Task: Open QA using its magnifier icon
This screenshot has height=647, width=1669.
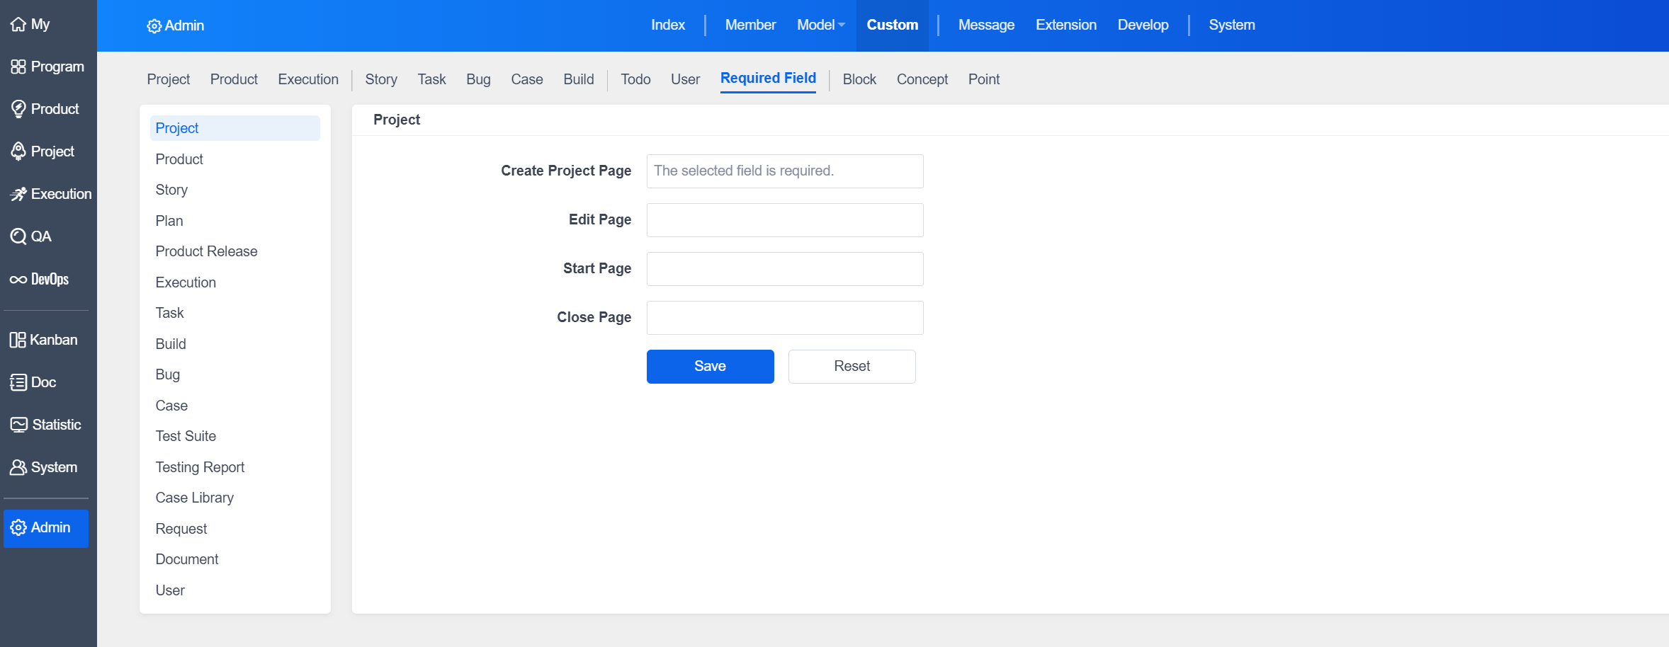Action: (x=18, y=236)
